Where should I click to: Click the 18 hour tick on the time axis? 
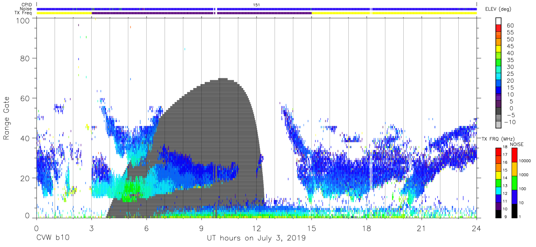point(367,228)
